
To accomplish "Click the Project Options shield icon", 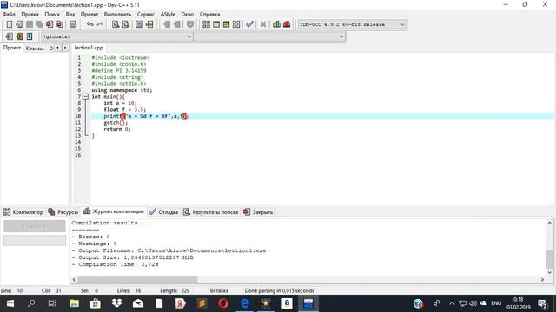I will 190,24.
